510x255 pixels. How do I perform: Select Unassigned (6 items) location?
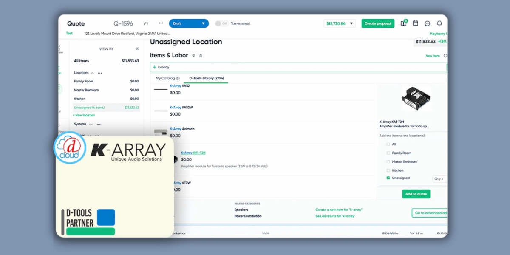click(106, 108)
